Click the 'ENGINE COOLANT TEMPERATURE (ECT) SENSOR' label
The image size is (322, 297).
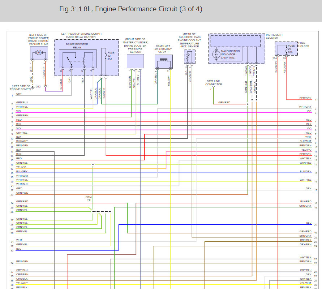[189, 43]
